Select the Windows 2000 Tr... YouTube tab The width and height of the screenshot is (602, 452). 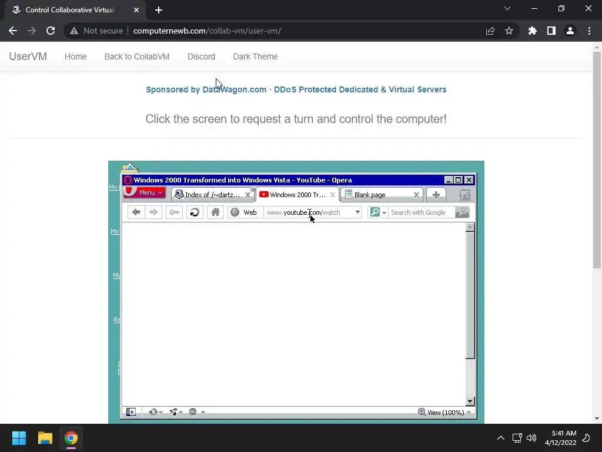(x=293, y=195)
